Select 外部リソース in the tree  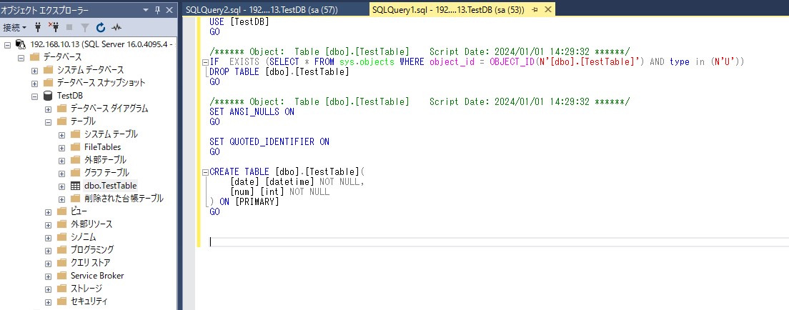coord(91,224)
